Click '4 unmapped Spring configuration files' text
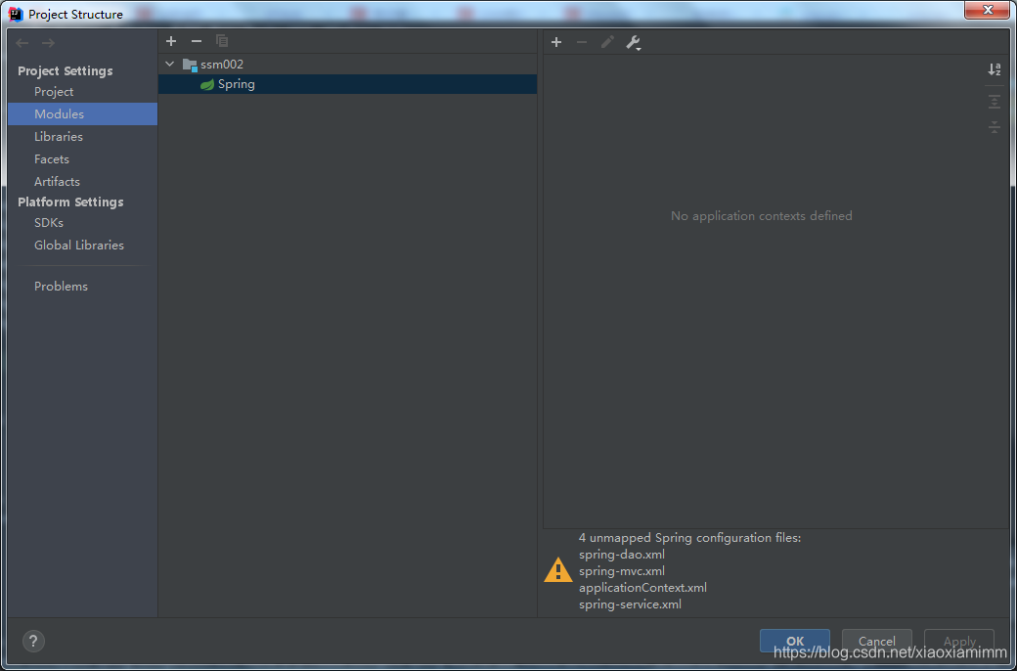Screen dimensions: 1017x671 [x=690, y=538]
